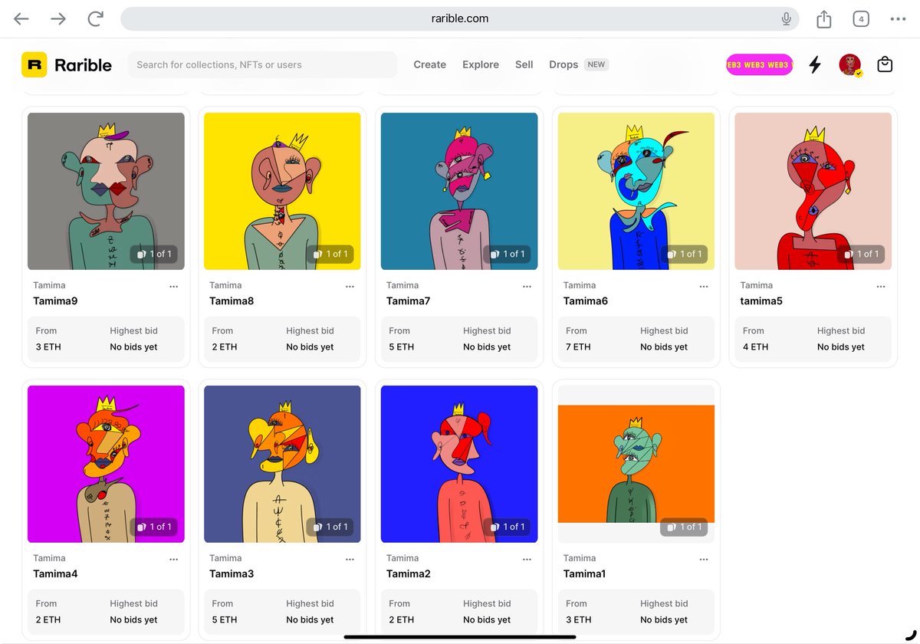The height and width of the screenshot is (644, 920).
Task: Click the 4 ETH price on tamima5
Action: pyautogui.click(x=756, y=347)
